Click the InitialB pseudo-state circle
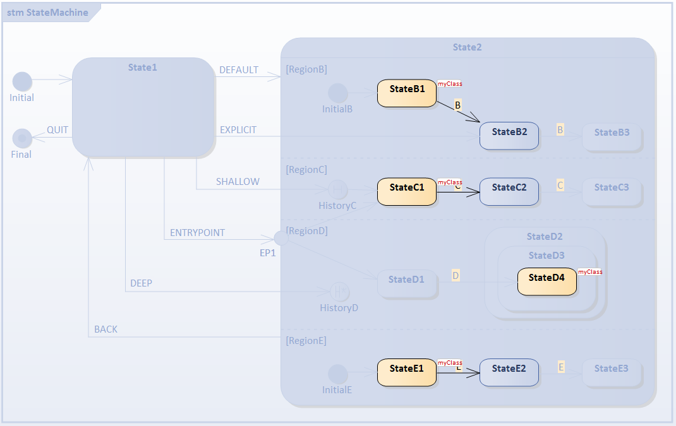Image resolution: width=676 pixels, height=426 pixels. tap(338, 93)
